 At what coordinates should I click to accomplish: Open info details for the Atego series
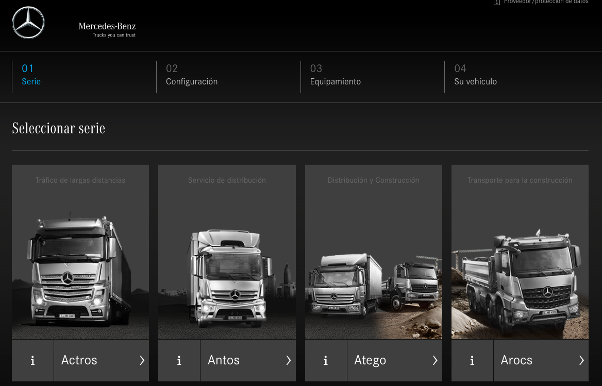(325, 360)
